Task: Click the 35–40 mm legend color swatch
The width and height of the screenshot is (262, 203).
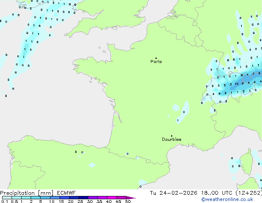Action: pos(102,198)
